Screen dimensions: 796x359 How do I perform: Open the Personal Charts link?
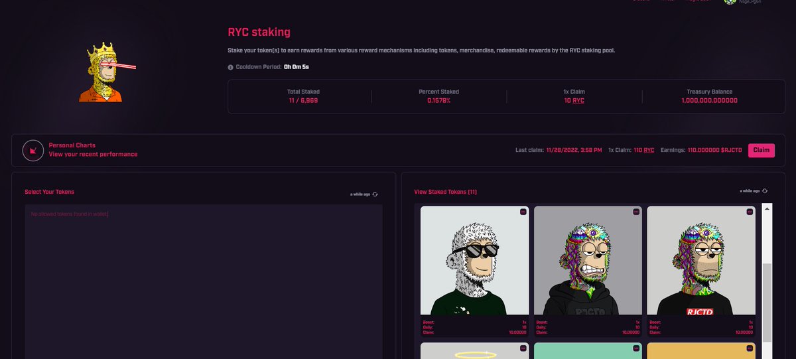72,145
